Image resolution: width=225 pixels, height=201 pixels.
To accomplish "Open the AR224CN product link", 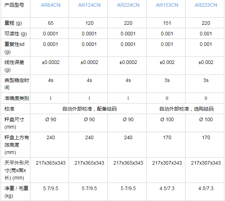I will pyautogui.click(x=128, y=5).
